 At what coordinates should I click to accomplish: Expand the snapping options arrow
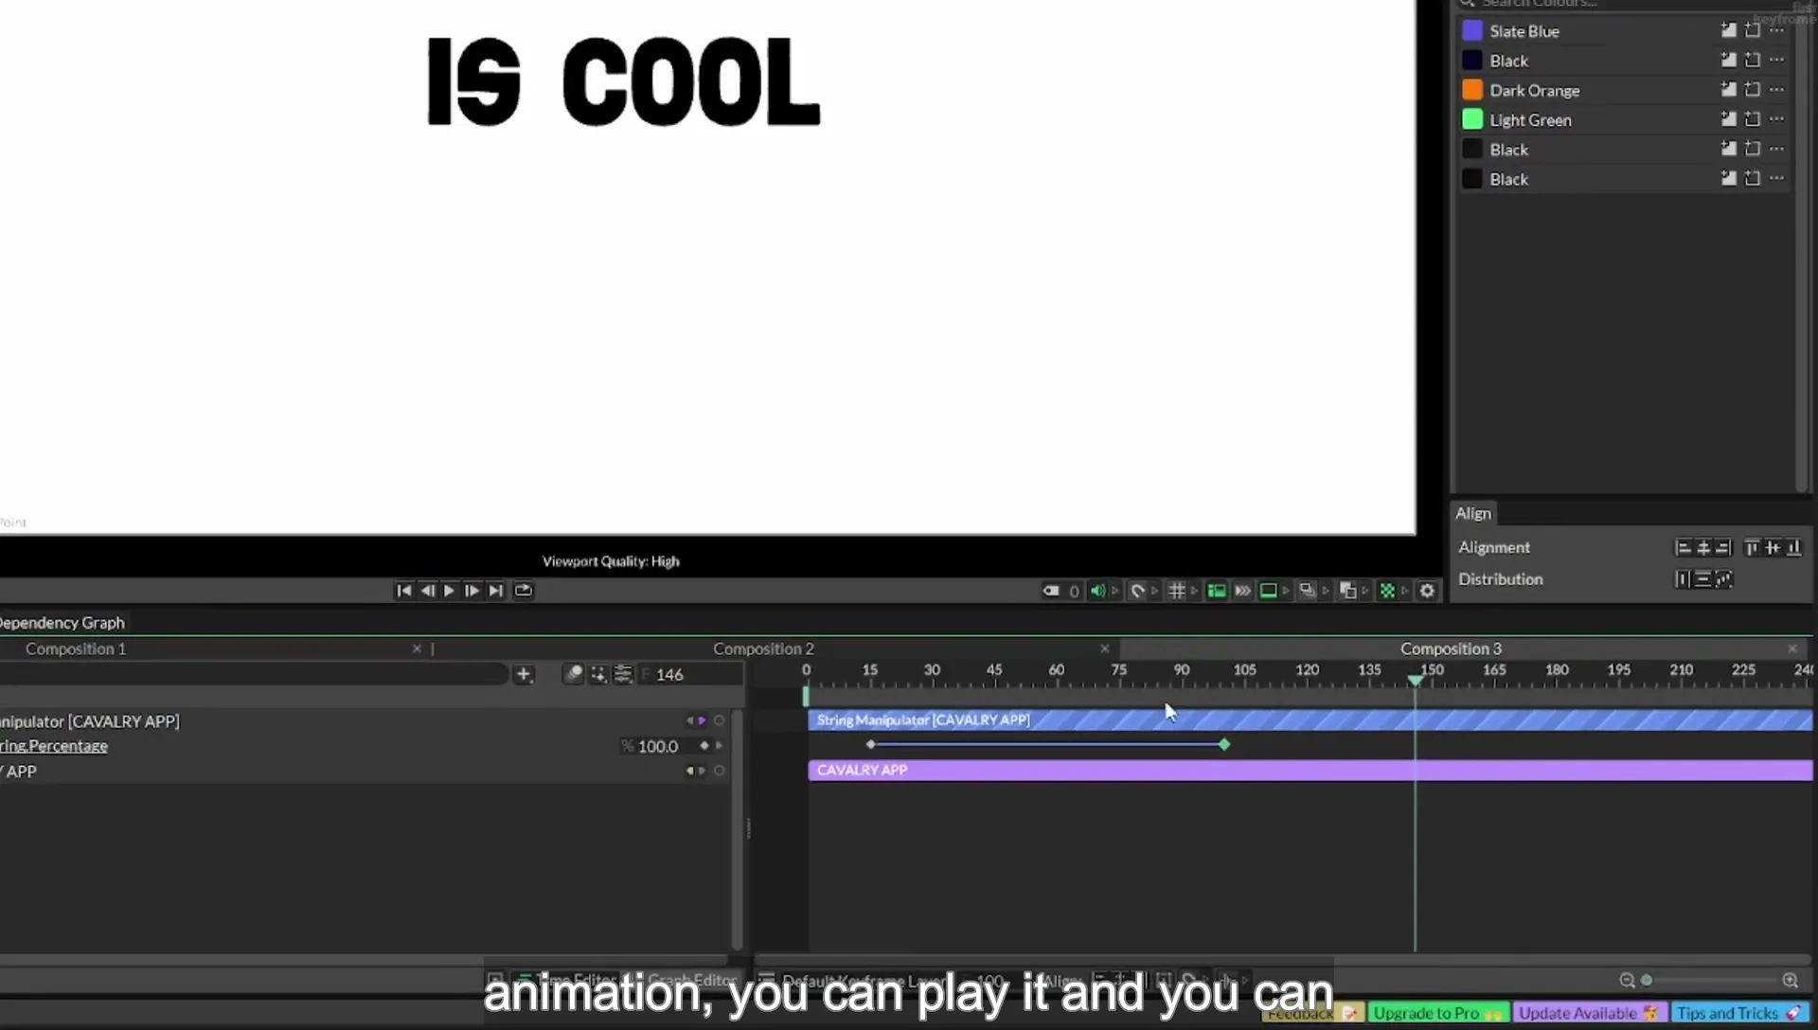click(1154, 591)
